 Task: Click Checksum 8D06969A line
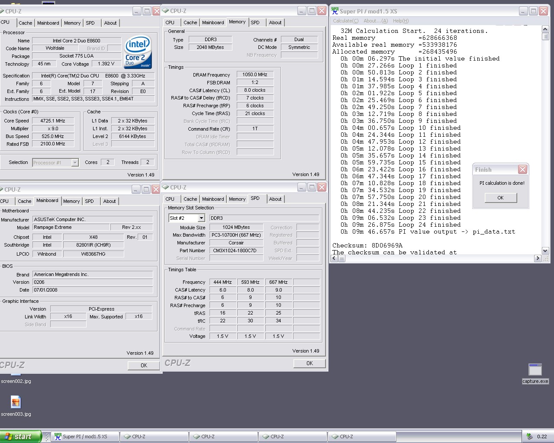367,245
